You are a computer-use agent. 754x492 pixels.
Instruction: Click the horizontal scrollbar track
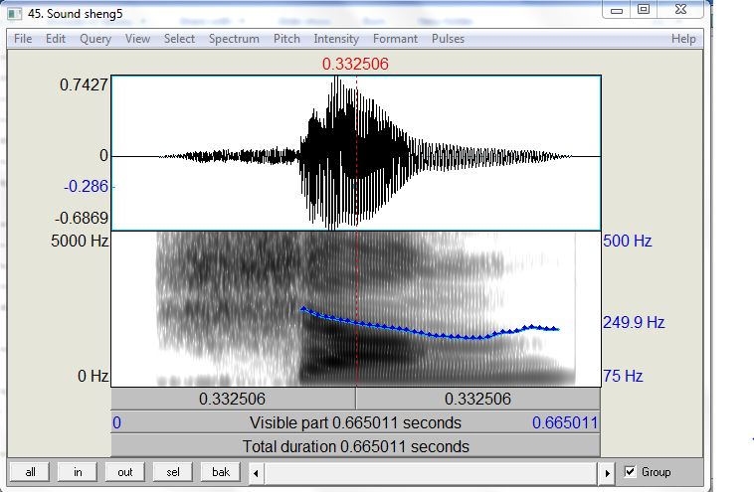[x=432, y=473]
